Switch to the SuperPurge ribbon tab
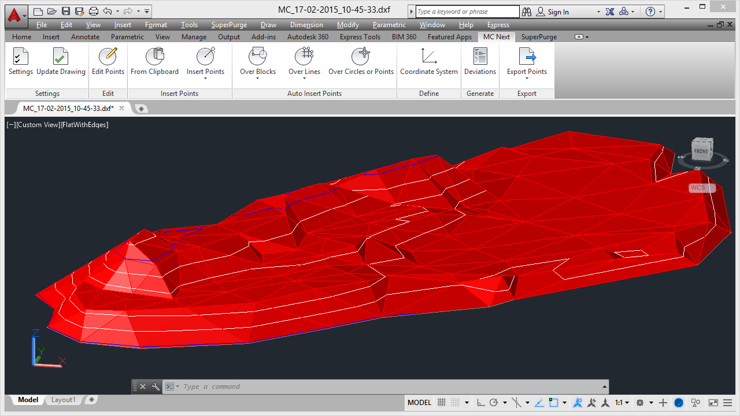The width and height of the screenshot is (740, 416). tap(539, 37)
